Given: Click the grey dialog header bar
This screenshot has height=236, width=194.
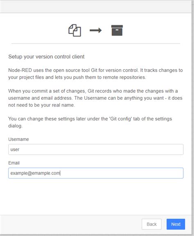Looking at the screenshot, I should point(96,7).
